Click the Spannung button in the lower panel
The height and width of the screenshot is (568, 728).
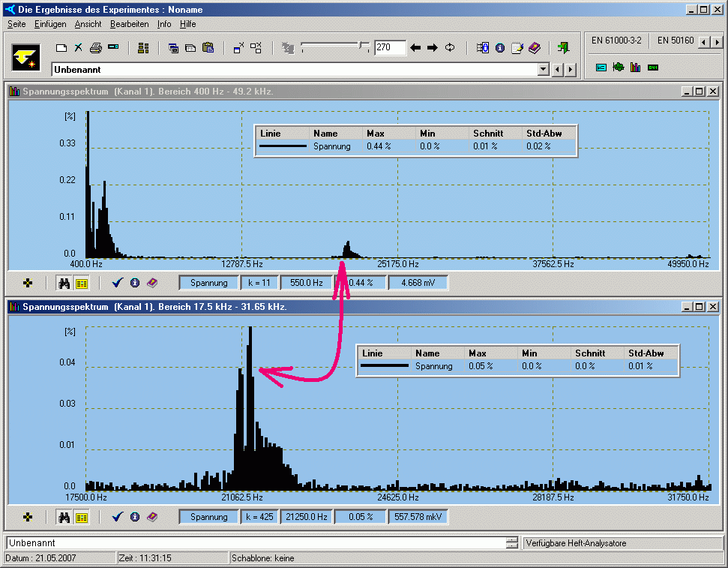click(x=208, y=517)
